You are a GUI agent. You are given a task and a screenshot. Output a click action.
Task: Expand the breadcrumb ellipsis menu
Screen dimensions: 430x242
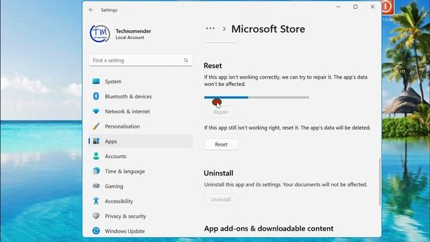tap(210, 28)
